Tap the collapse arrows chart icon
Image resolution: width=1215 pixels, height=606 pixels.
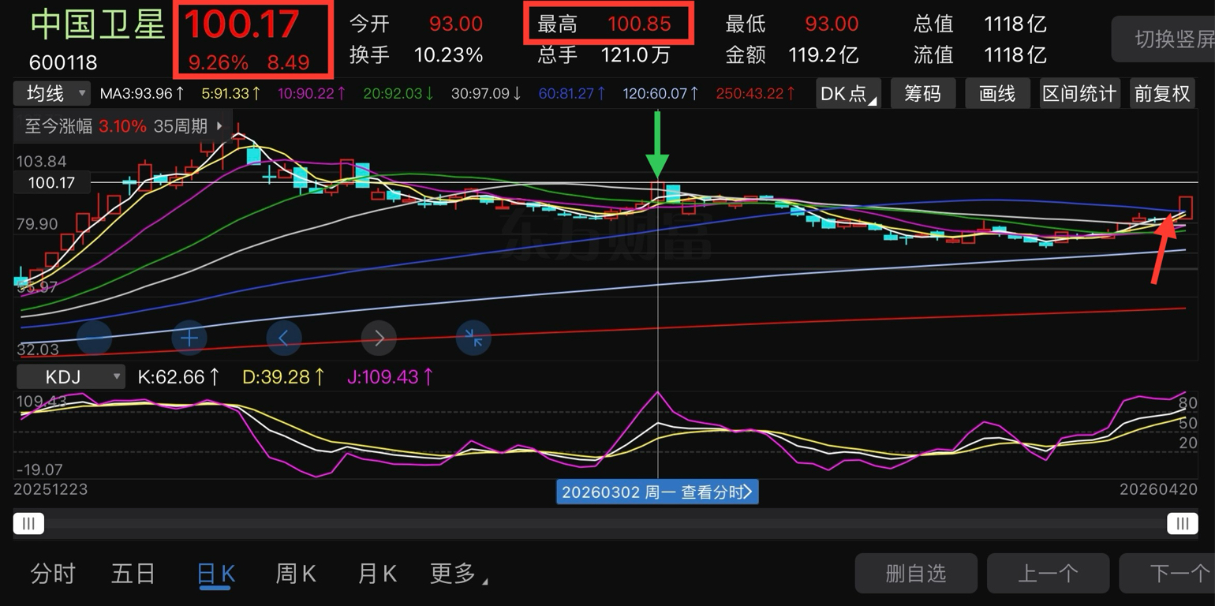tap(473, 339)
